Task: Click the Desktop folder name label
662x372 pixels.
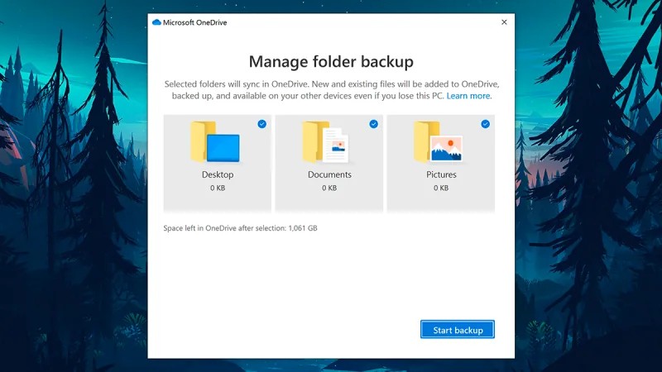Action: click(x=218, y=174)
